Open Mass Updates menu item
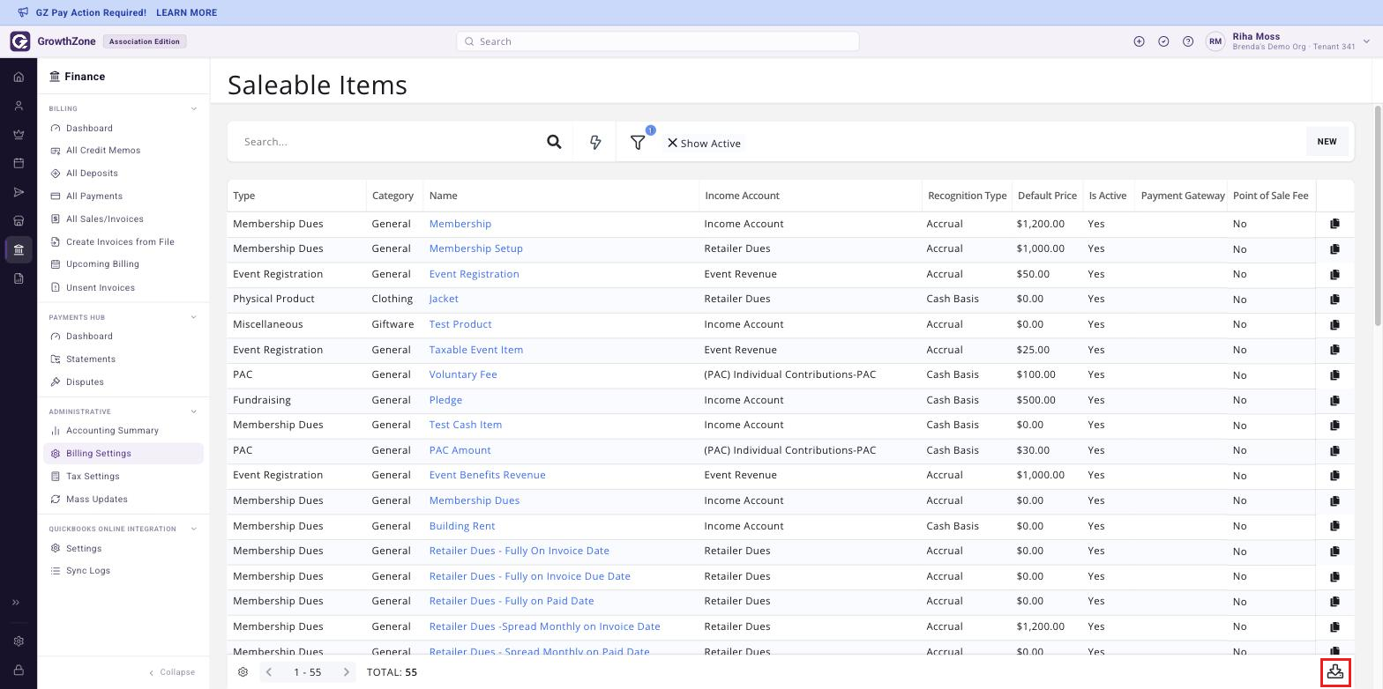This screenshot has height=689, width=1383. pyautogui.click(x=97, y=500)
